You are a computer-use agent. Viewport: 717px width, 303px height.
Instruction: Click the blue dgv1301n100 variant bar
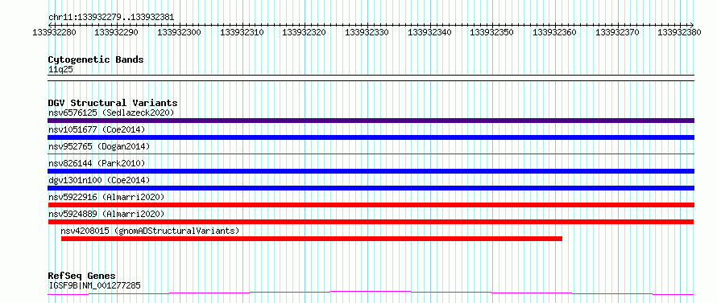pos(371,188)
